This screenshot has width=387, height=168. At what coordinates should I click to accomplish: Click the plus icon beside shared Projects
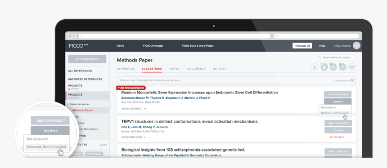click(106, 96)
